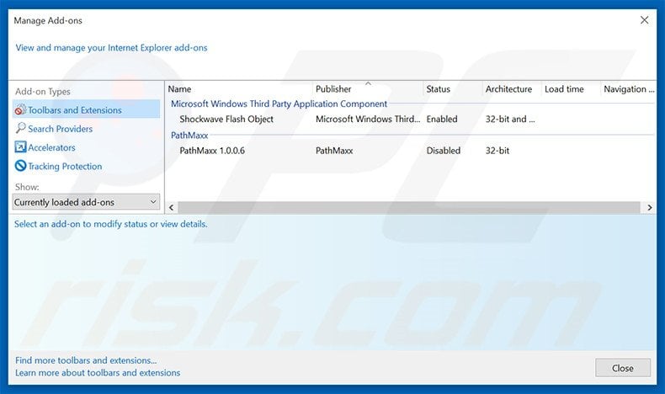Viewport: 665px width, 394px height.
Task: Open 'Learn more about toolbars and extensions' link
Action: pos(98,373)
